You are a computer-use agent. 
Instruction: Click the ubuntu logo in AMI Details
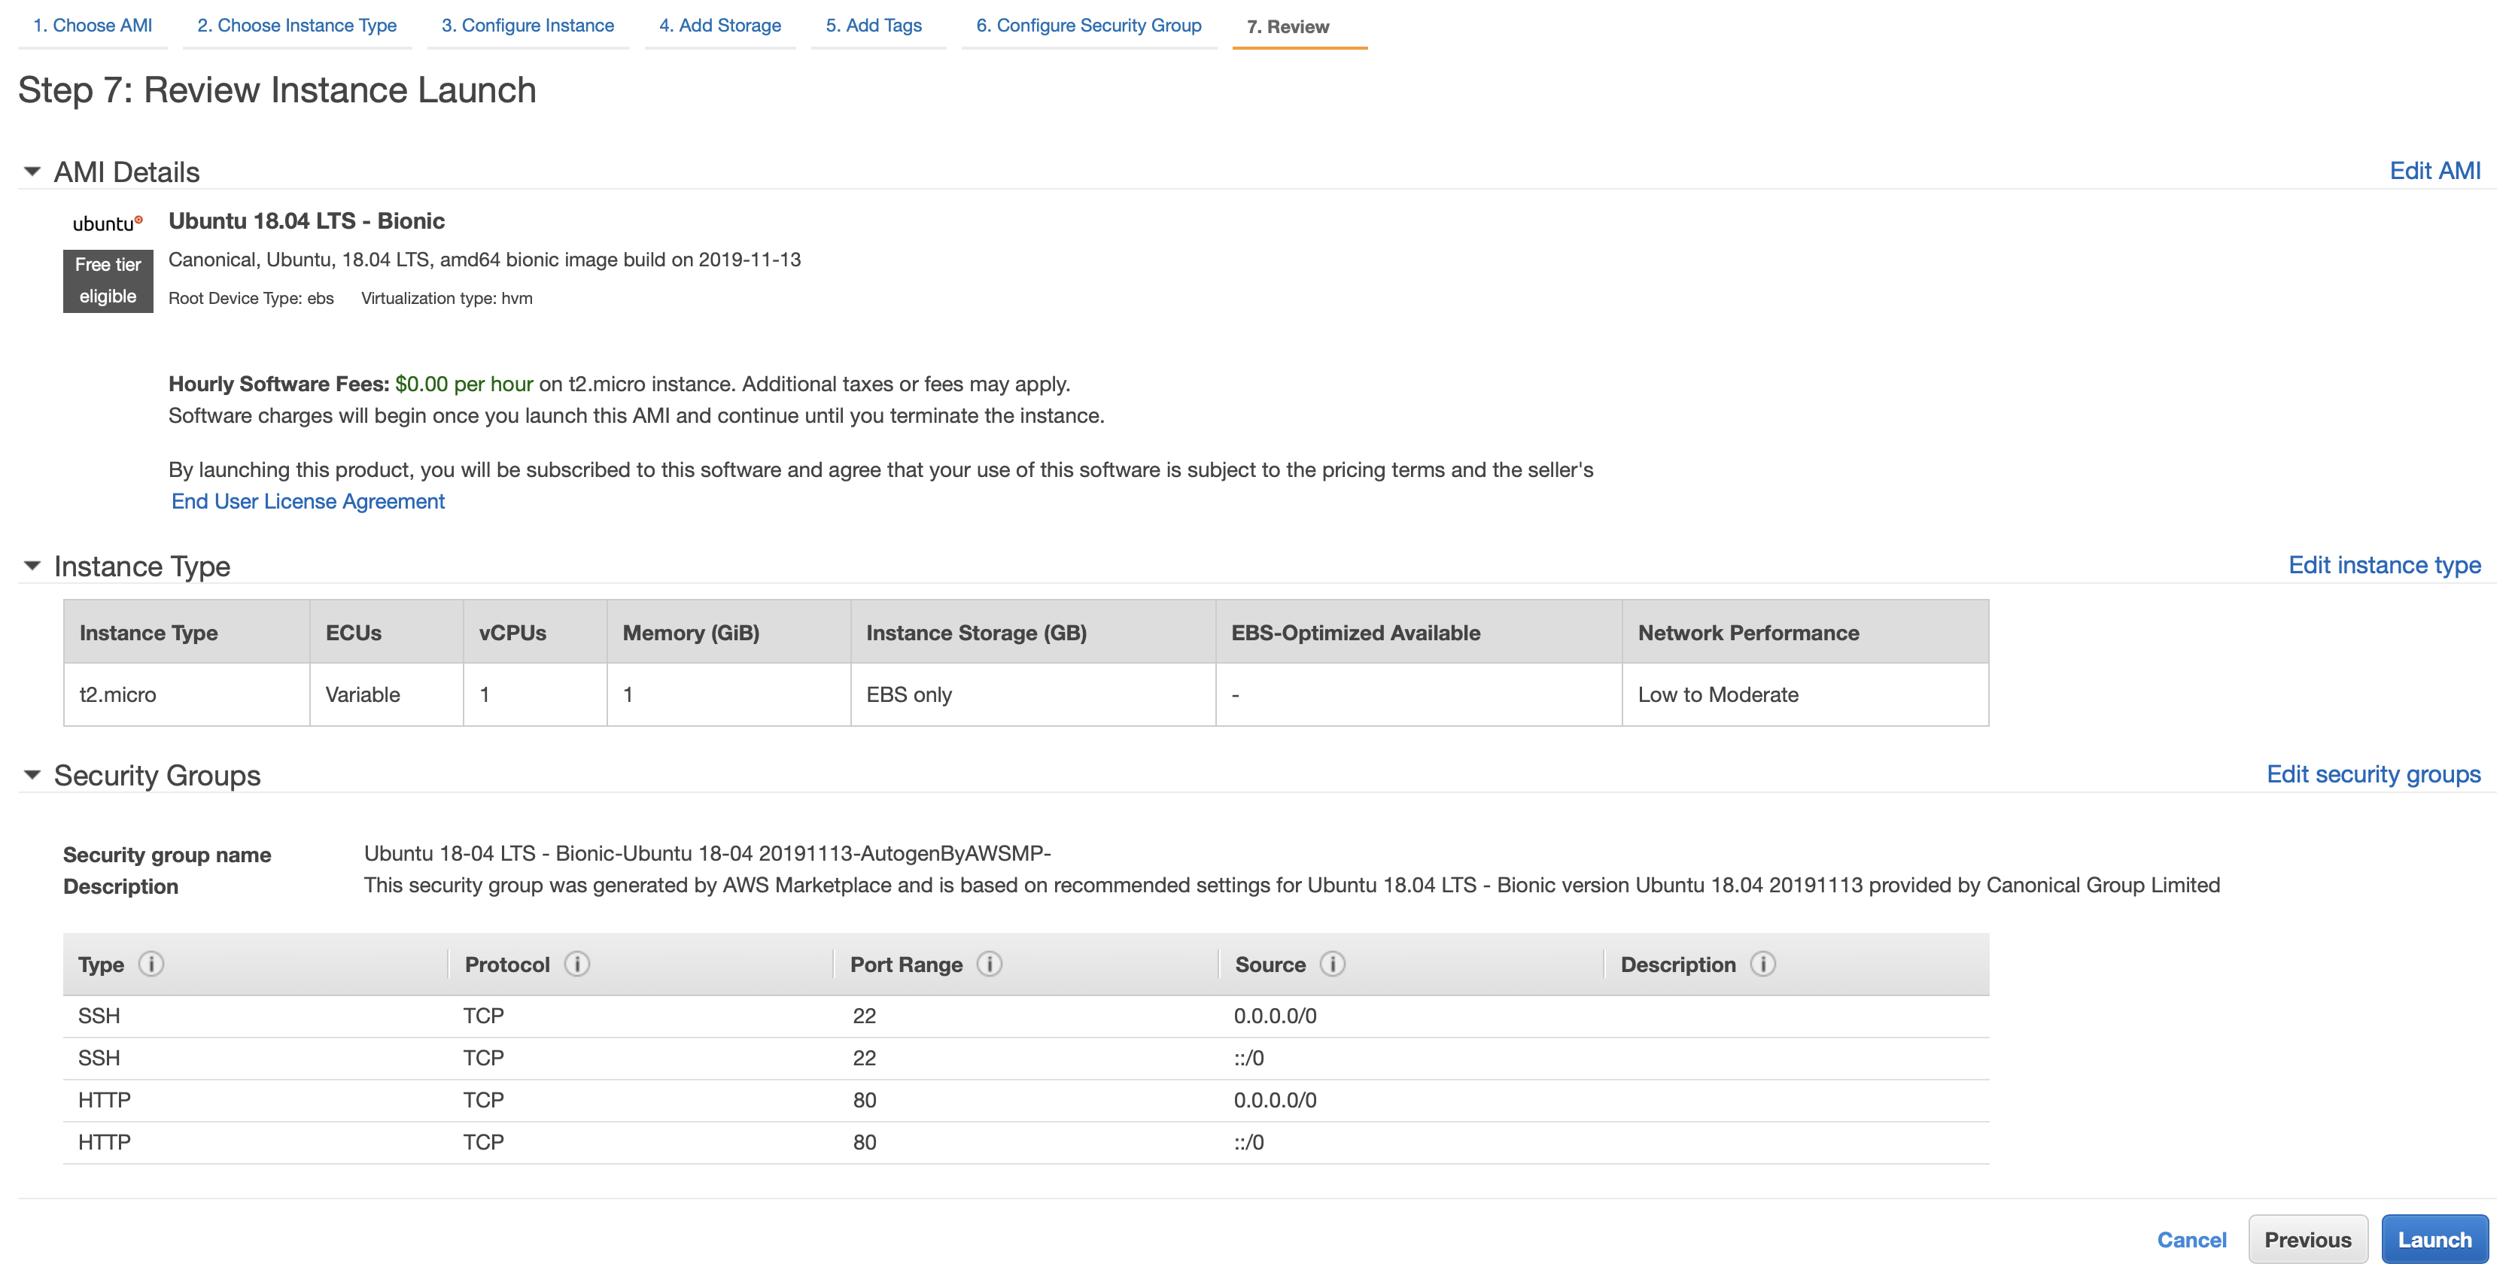[108, 223]
